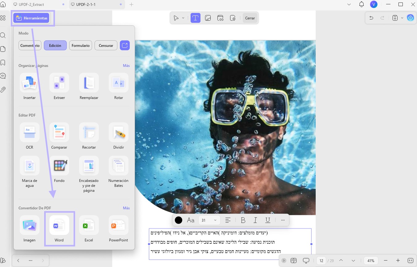Click Más next to Convertidor De PDF
Screen dimensions: 417x267
[x=126, y=208]
